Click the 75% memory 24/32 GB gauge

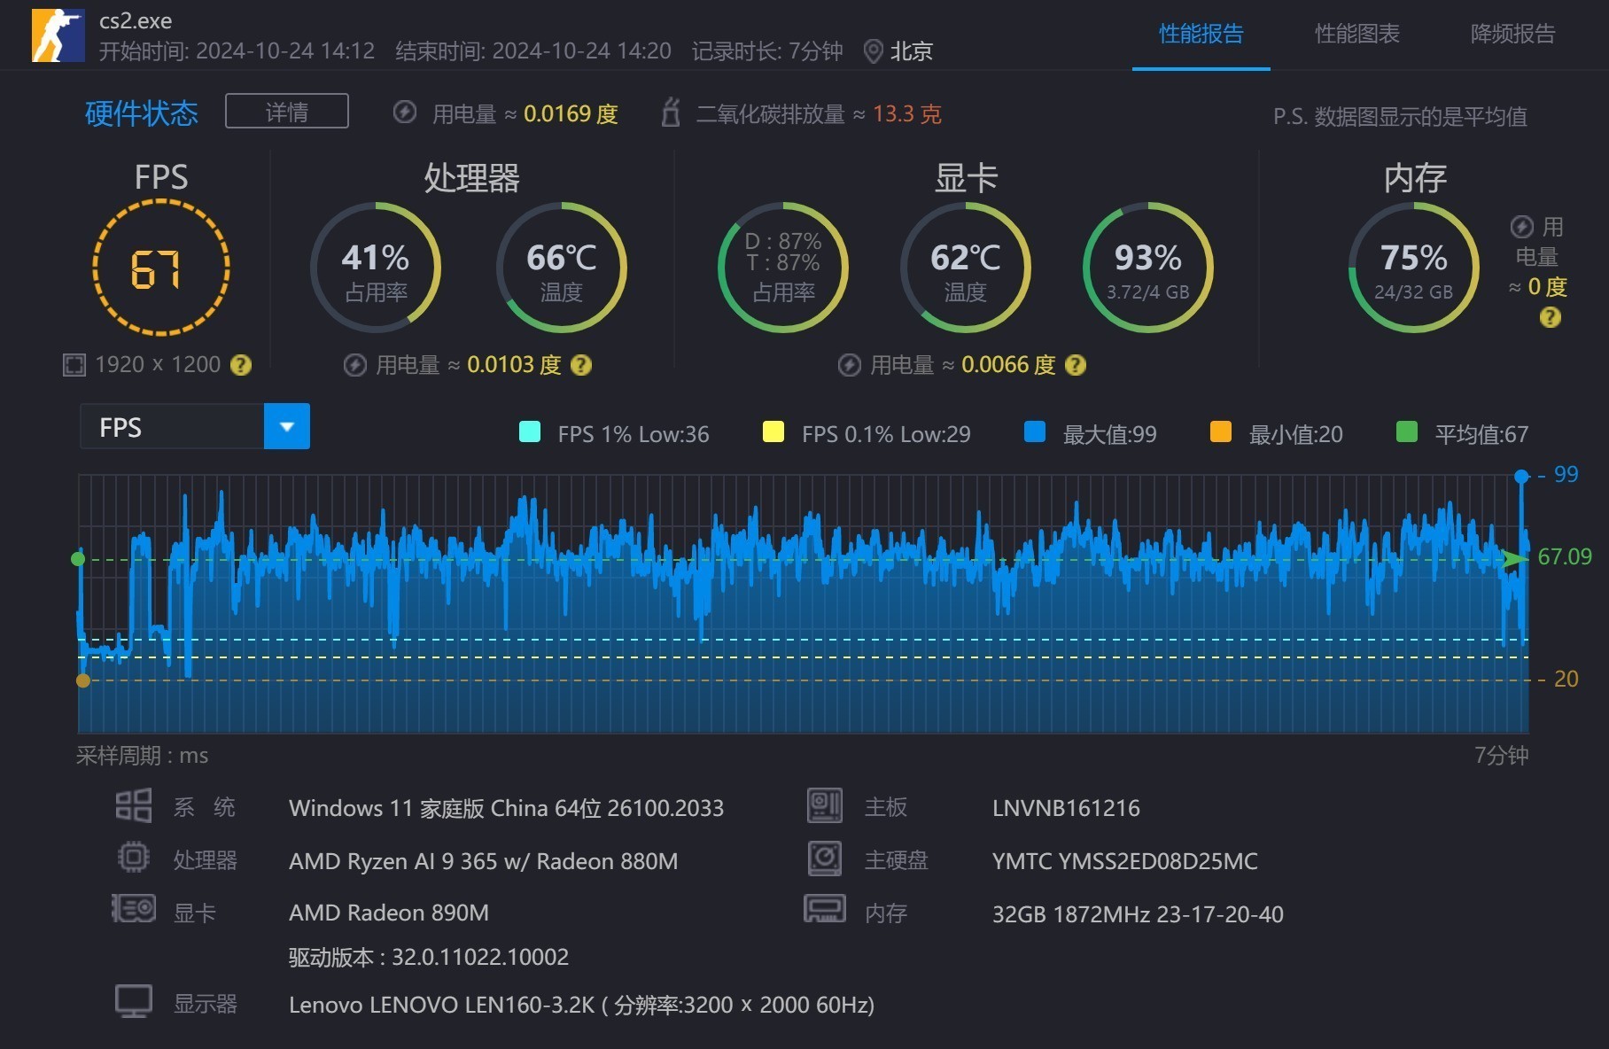coord(1414,268)
